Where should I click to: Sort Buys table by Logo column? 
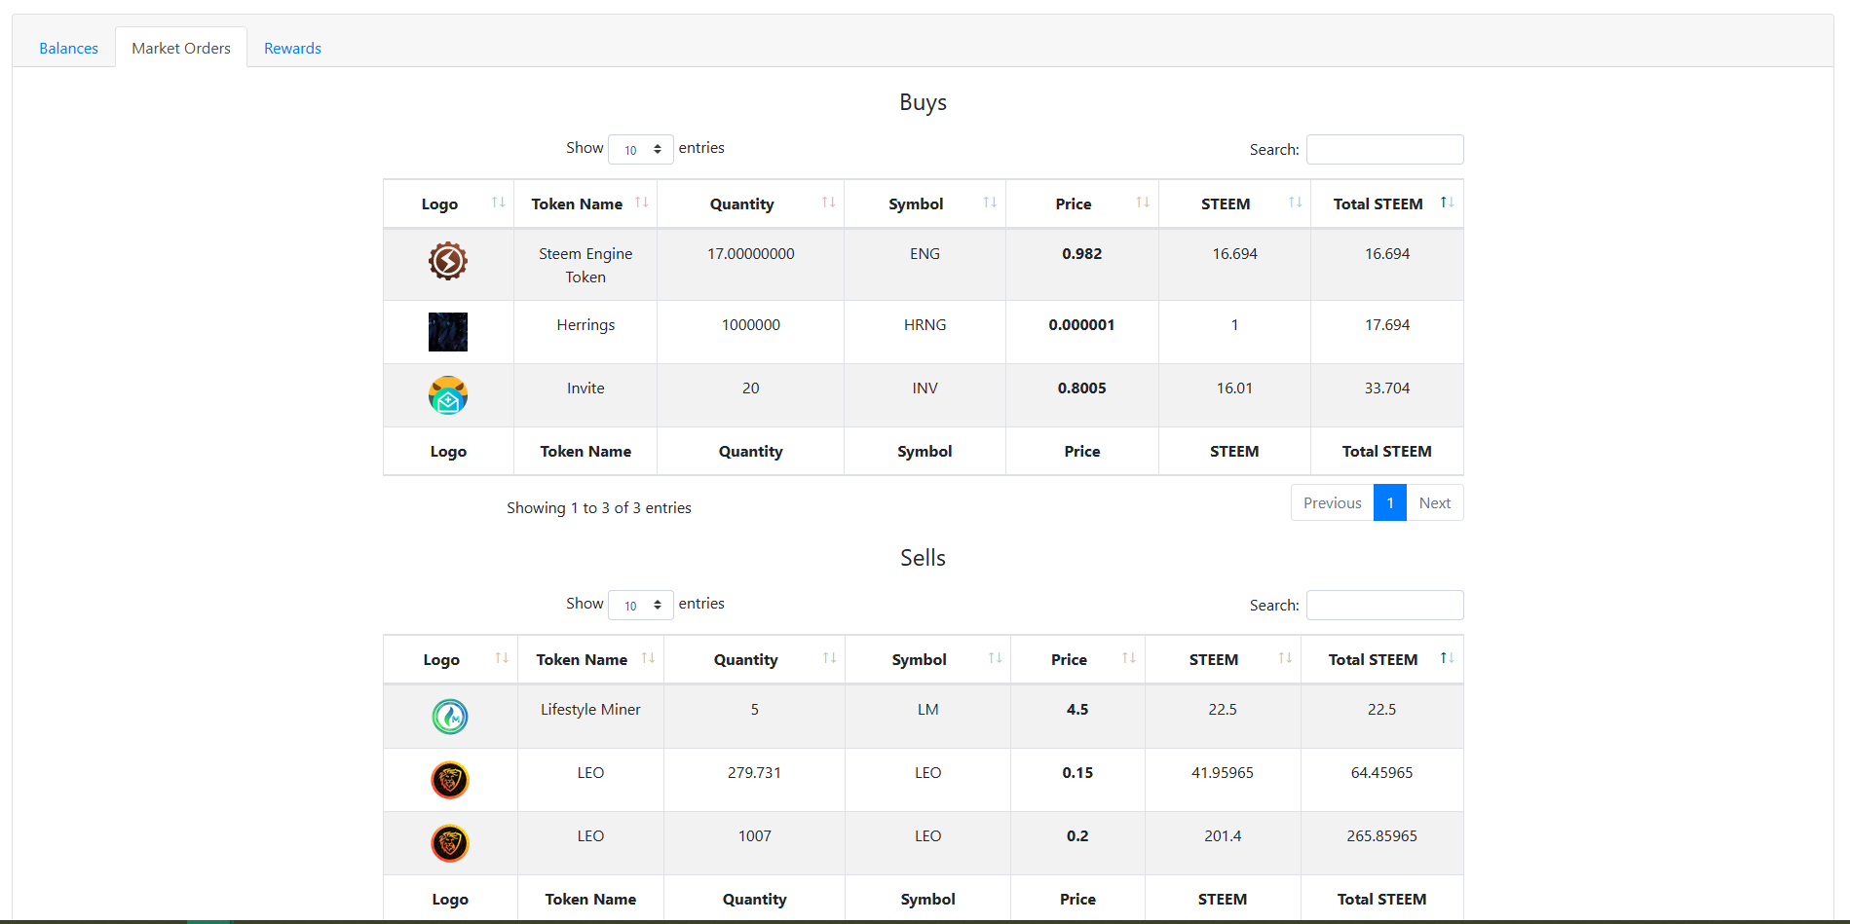(x=448, y=203)
